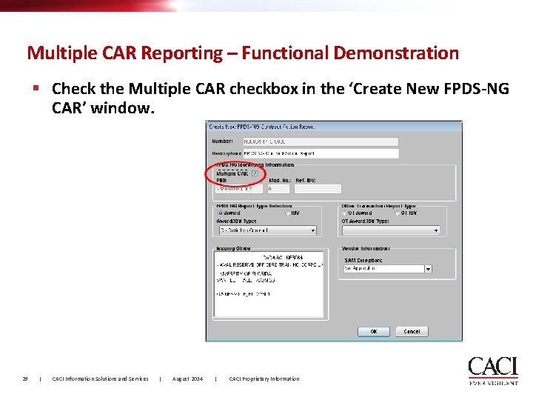Open the SAM Exception dropdown
This screenshot has width=533, height=400.
tap(388, 269)
